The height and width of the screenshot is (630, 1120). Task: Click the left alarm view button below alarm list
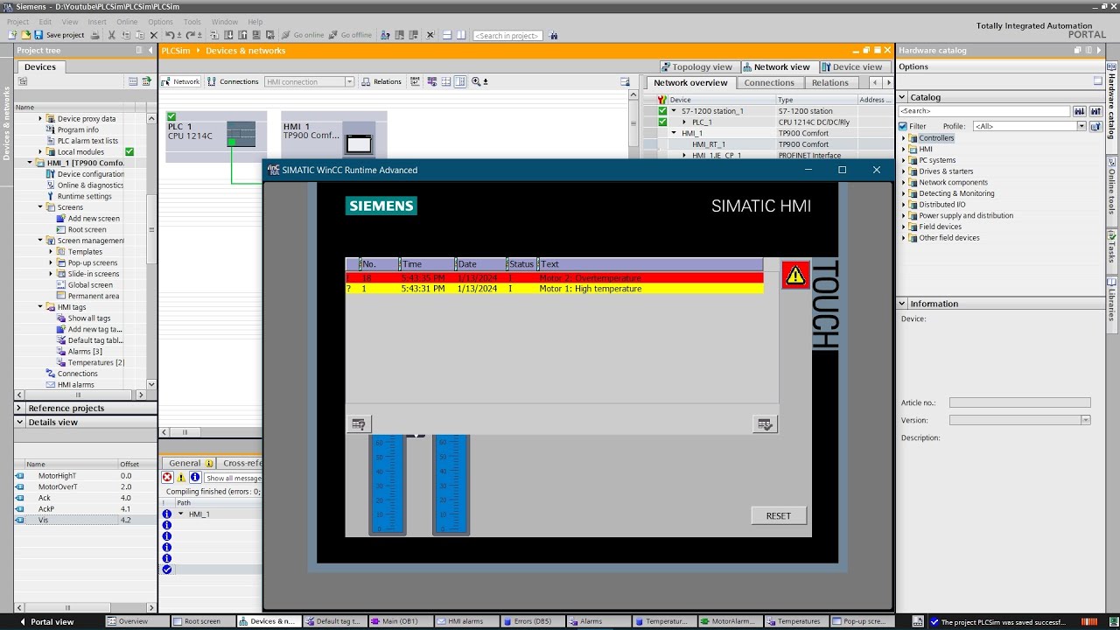pyautogui.click(x=359, y=423)
